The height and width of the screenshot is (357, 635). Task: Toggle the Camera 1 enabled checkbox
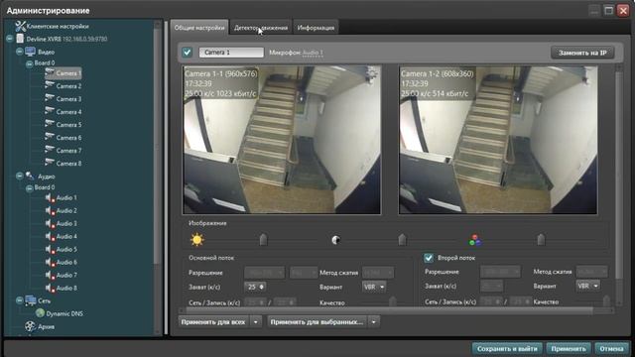(188, 53)
